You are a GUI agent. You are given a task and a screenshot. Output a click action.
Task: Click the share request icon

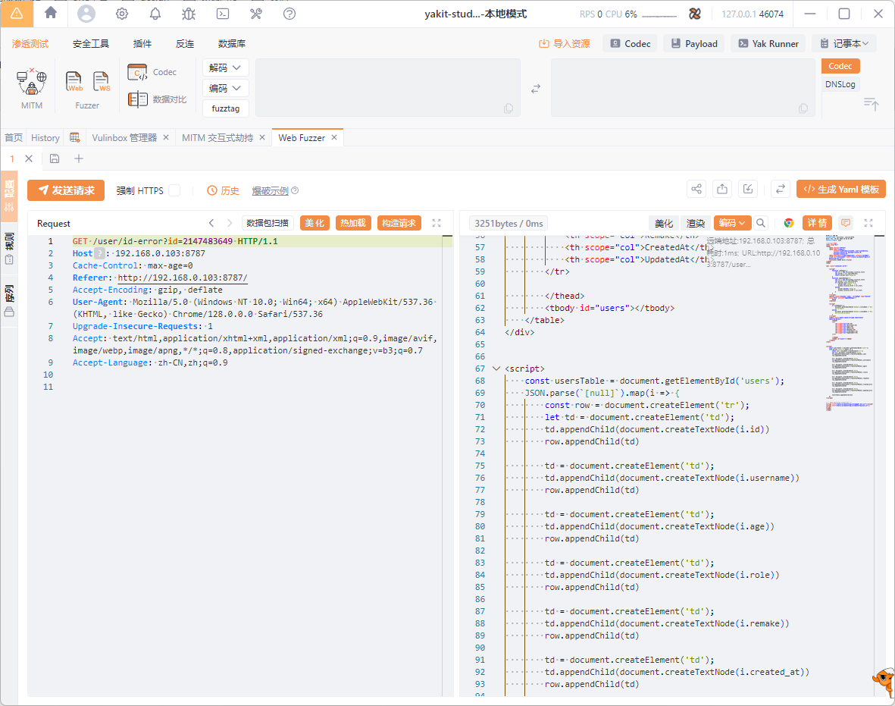point(696,190)
